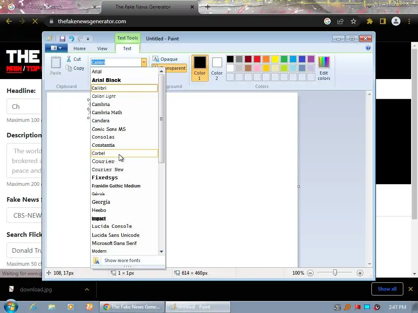Open Internet Explorer from taskbar
Screen dimensions: 418x313
coord(33,307)
